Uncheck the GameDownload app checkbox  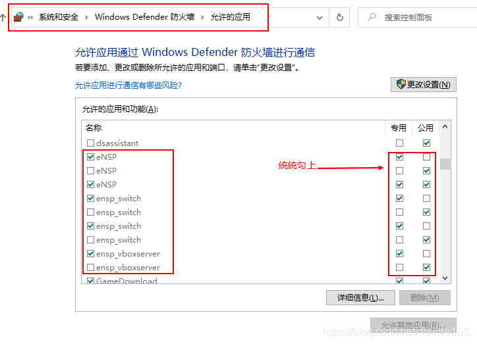[90, 281]
